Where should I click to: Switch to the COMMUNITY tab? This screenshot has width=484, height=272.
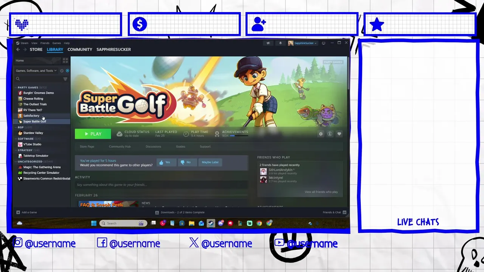tap(80, 49)
